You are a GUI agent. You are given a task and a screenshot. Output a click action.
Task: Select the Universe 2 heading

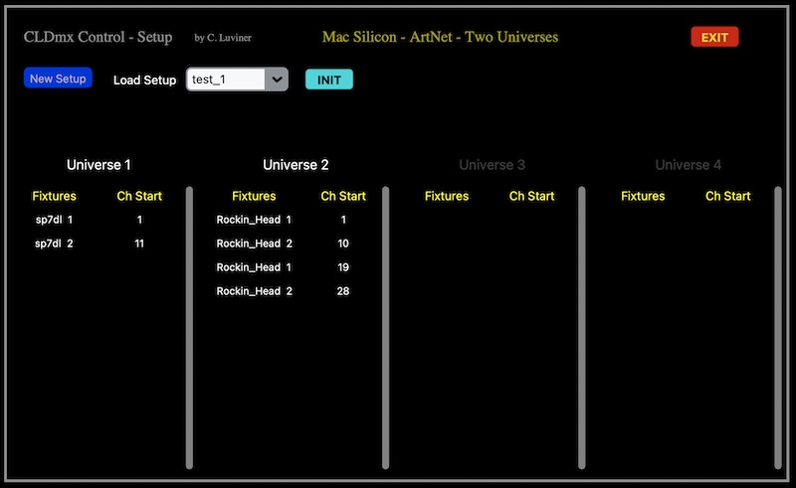[296, 165]
